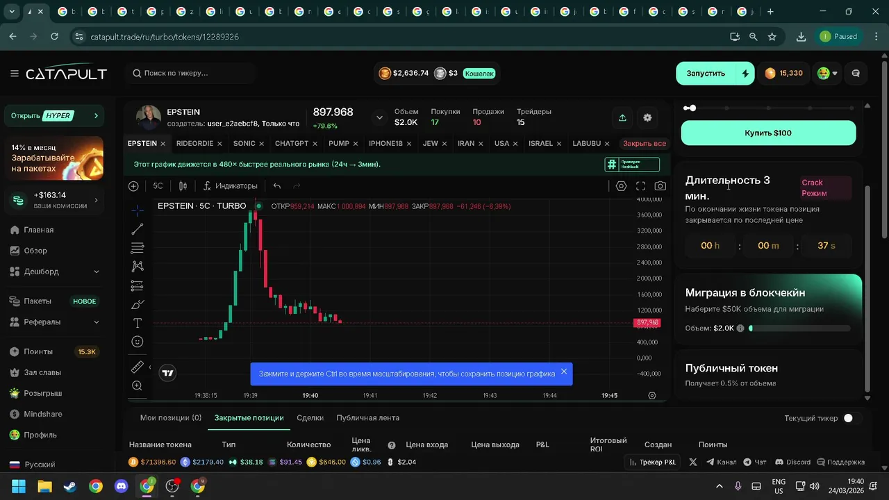Select the crosshair cursor tool

[138, 210]
